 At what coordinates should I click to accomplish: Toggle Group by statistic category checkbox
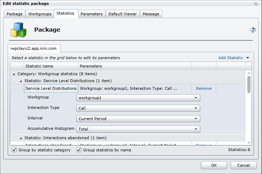14,150
